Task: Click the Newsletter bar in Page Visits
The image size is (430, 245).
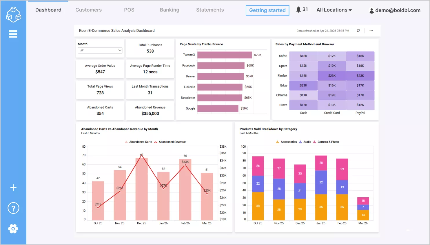Action: pos(220,98)
